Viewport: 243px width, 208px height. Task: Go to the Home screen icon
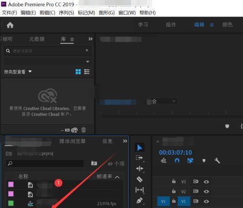click(10, 25)
